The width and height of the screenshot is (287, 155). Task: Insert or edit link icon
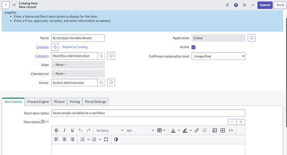point(197,130)
